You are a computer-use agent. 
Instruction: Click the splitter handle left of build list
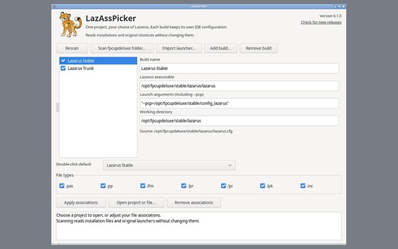tap(58, 107)
